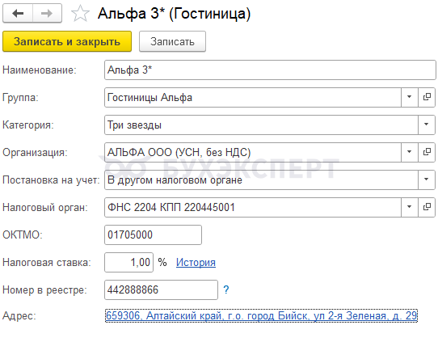Expand the Группа dropdown list
Screen dimensions: 438x338
click(x=409, y=97)
